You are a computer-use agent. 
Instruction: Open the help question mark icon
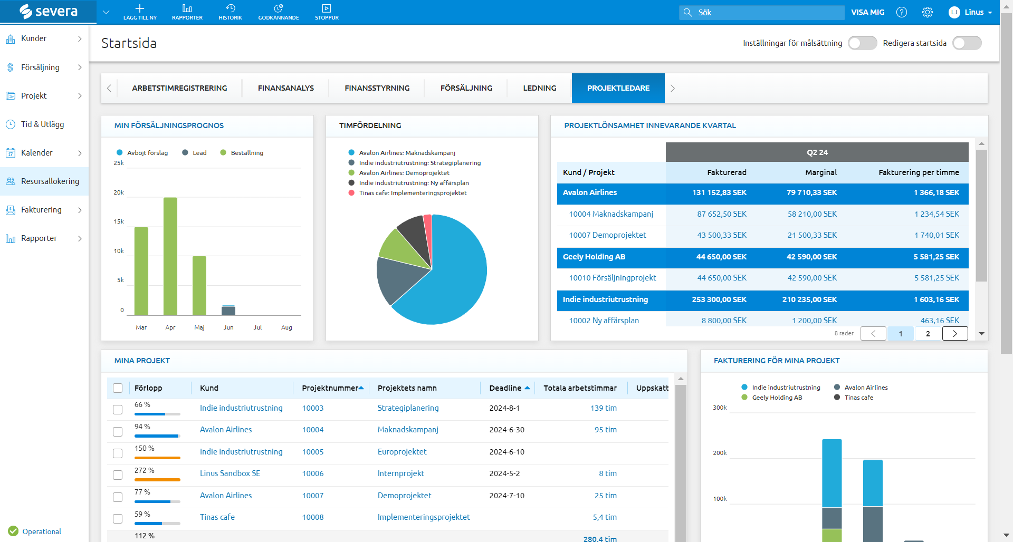click(x=902, y=12)
